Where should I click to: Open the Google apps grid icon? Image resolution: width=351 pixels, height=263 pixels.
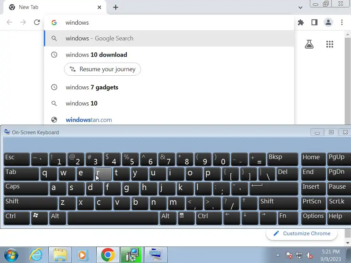click(x=330, y=44)
